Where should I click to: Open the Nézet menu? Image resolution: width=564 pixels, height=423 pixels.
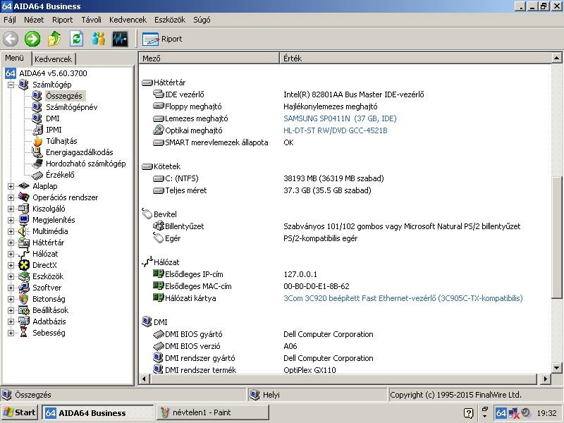click(34, 20)
